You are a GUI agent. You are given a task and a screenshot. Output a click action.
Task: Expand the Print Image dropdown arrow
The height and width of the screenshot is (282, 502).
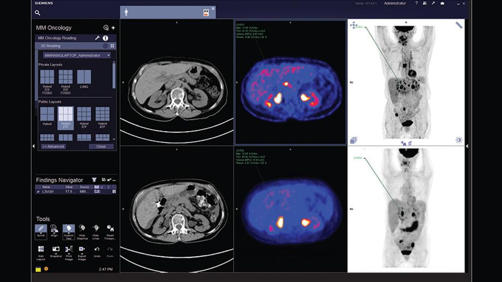pos(69,254)
